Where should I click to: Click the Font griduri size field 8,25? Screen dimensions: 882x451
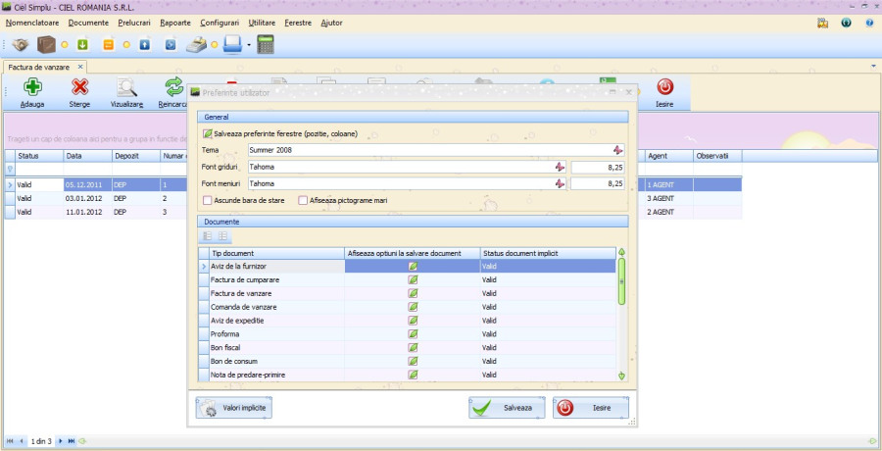[598, 168]
